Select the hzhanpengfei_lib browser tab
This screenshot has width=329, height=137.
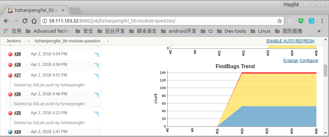tap(36, 10)
